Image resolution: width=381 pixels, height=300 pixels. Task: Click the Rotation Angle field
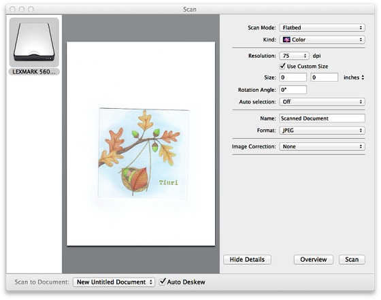[x=293, y=90]
